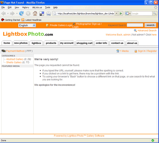Open the File menu

click(x=3, y=8)
